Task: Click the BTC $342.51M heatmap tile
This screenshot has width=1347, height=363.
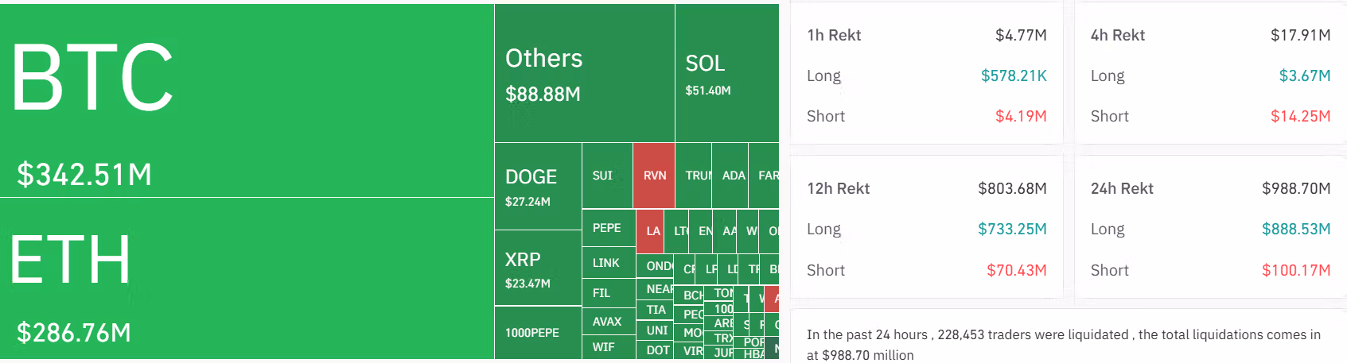Action: coord(247,100)
